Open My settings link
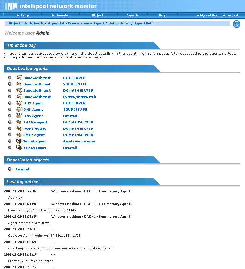This screenshot has height=269, width=245. (x=210, y=15)
